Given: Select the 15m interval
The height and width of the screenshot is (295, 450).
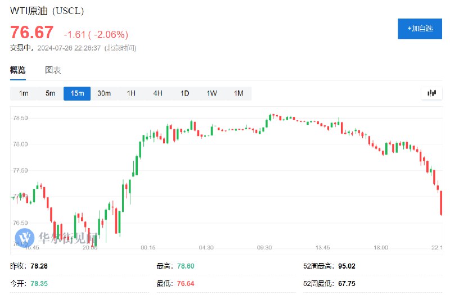Looking at the screenshot, I should pos(77,93).
